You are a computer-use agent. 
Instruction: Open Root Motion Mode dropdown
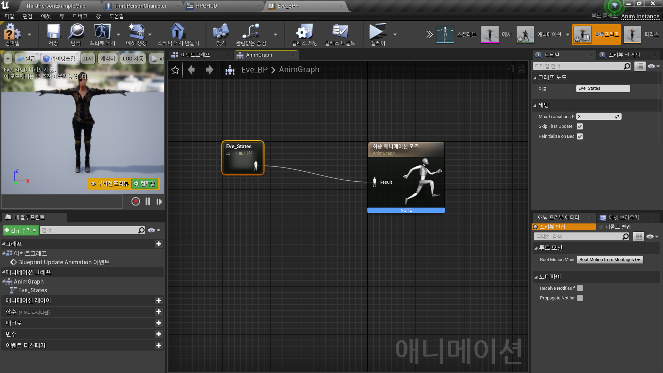tap(610, 260)
